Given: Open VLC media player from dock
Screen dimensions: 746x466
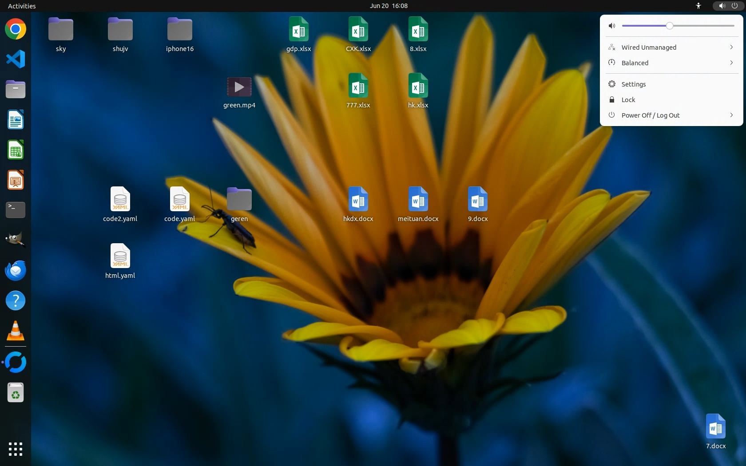Looking at the screenshot, I should point(16,331).
